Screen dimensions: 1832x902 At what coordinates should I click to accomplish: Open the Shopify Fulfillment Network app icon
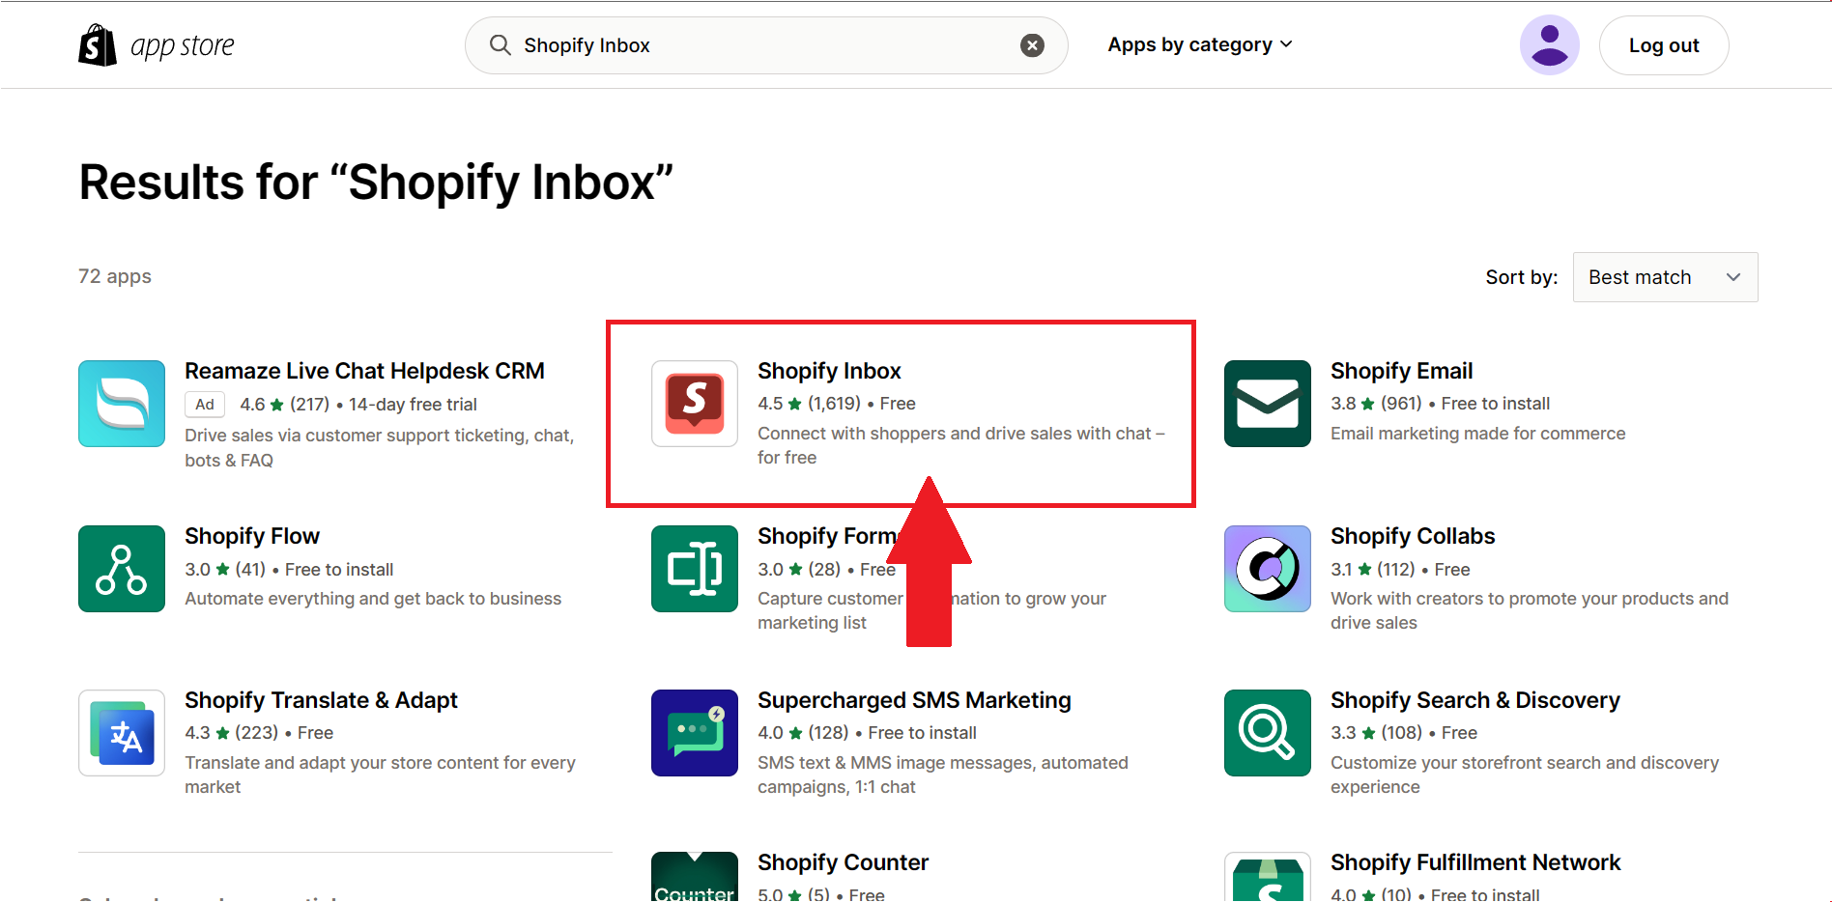click(x=1268, y=877)
